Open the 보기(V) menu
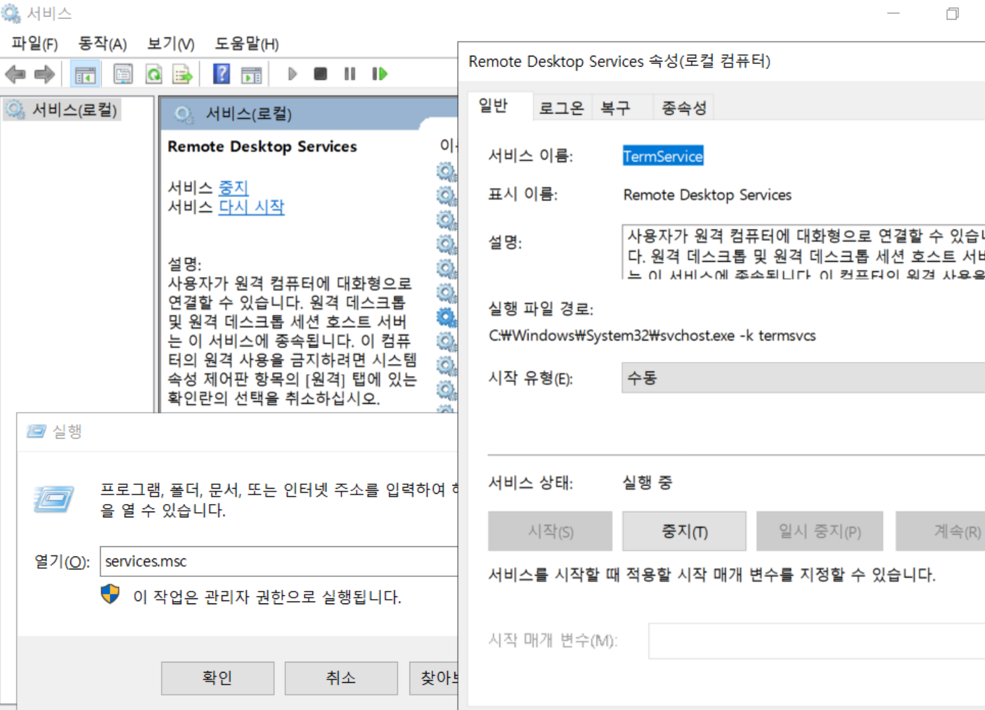The width and height of the screenshot is (985, 710). 171,44
